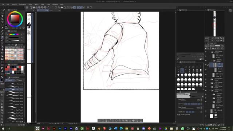Click the Undo arrow in command bar

(49, 7)
